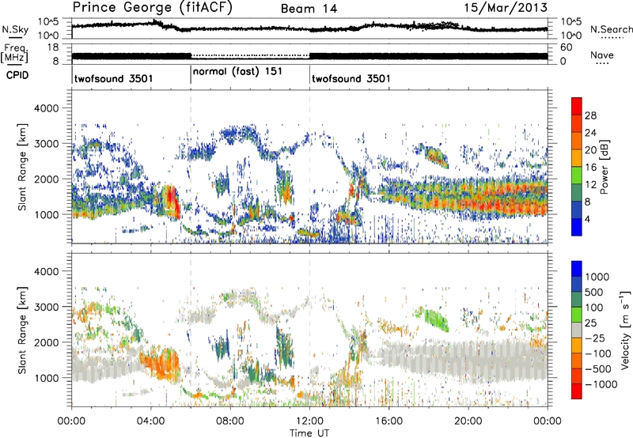Screen dimensions: 633x438
Task: Click the 'Time UT' axis title
Action: pyautogui.click(x=309, y=432)
